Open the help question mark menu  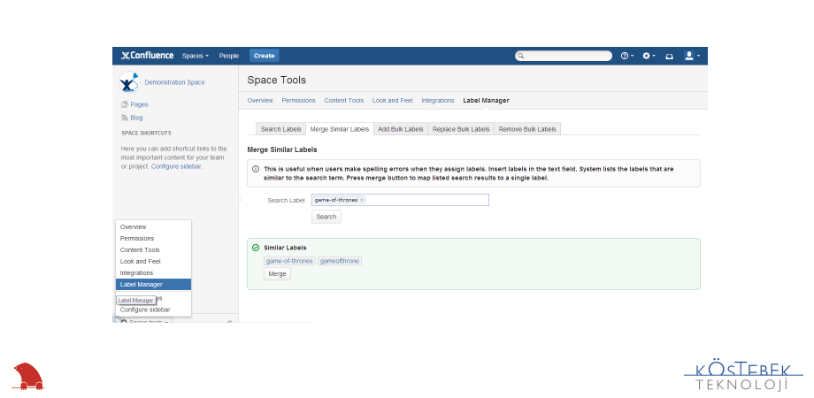point(626,56)
